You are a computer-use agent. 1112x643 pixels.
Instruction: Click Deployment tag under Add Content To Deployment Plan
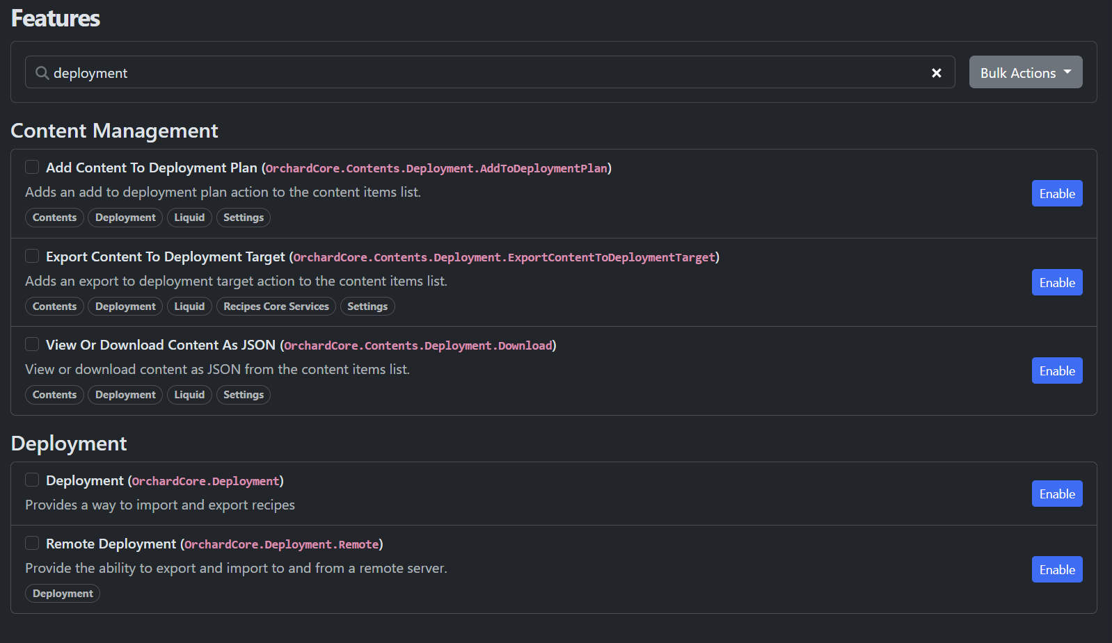click(125, 218)
